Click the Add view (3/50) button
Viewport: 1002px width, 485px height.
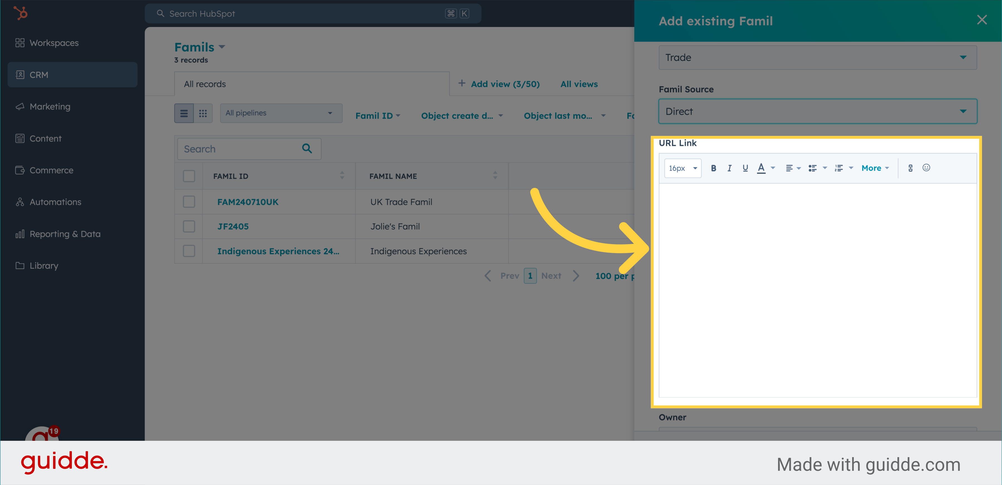pyautogui.click(x=499, y=84)
